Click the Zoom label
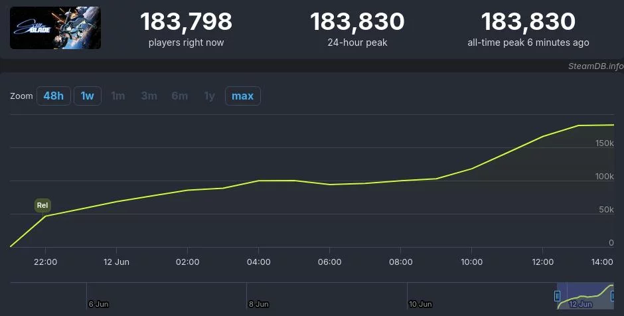Viewport: 624px width, 316px height. coord(21,96)
